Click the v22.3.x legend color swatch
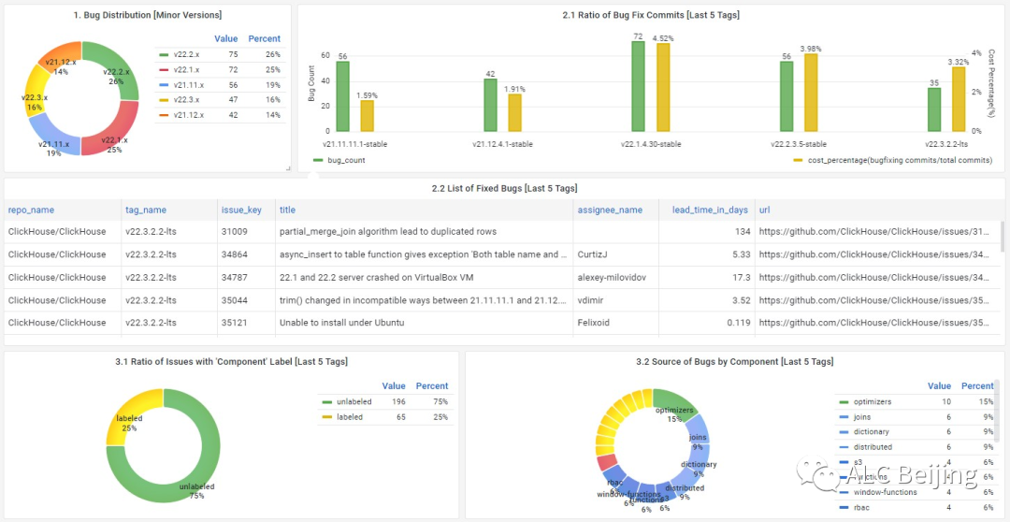 [164, 100]
